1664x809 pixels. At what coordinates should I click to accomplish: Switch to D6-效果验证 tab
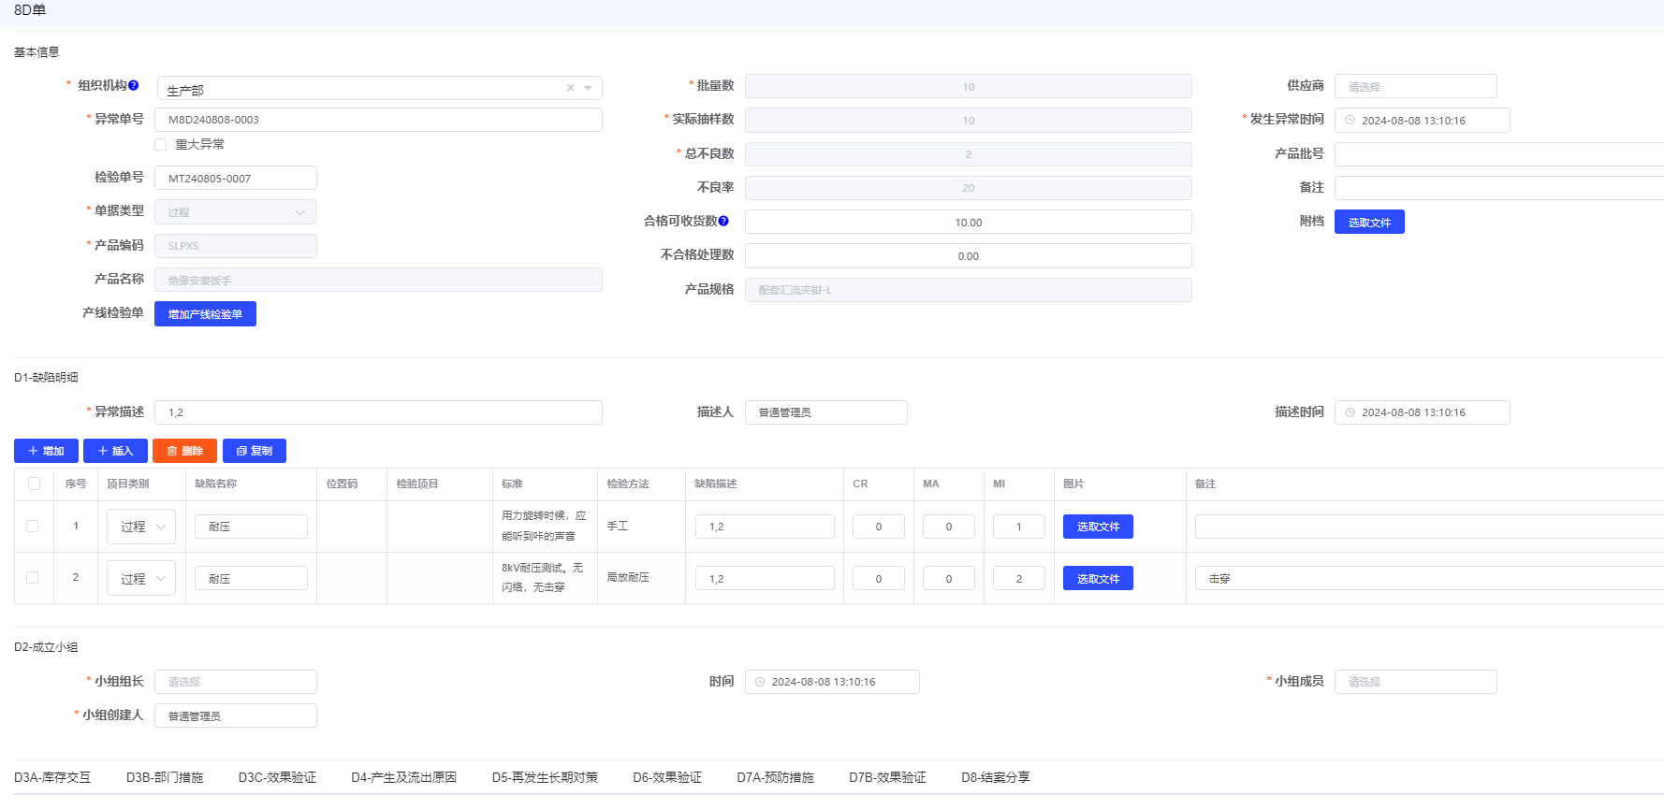click(667, 777)
